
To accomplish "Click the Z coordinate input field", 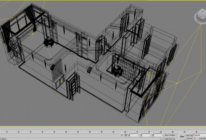I will click(x=158, y=135).
